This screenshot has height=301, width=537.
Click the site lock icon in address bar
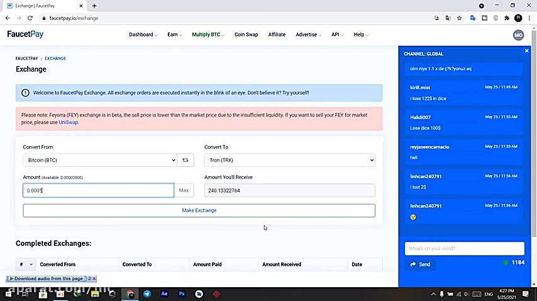pos(44,18)
